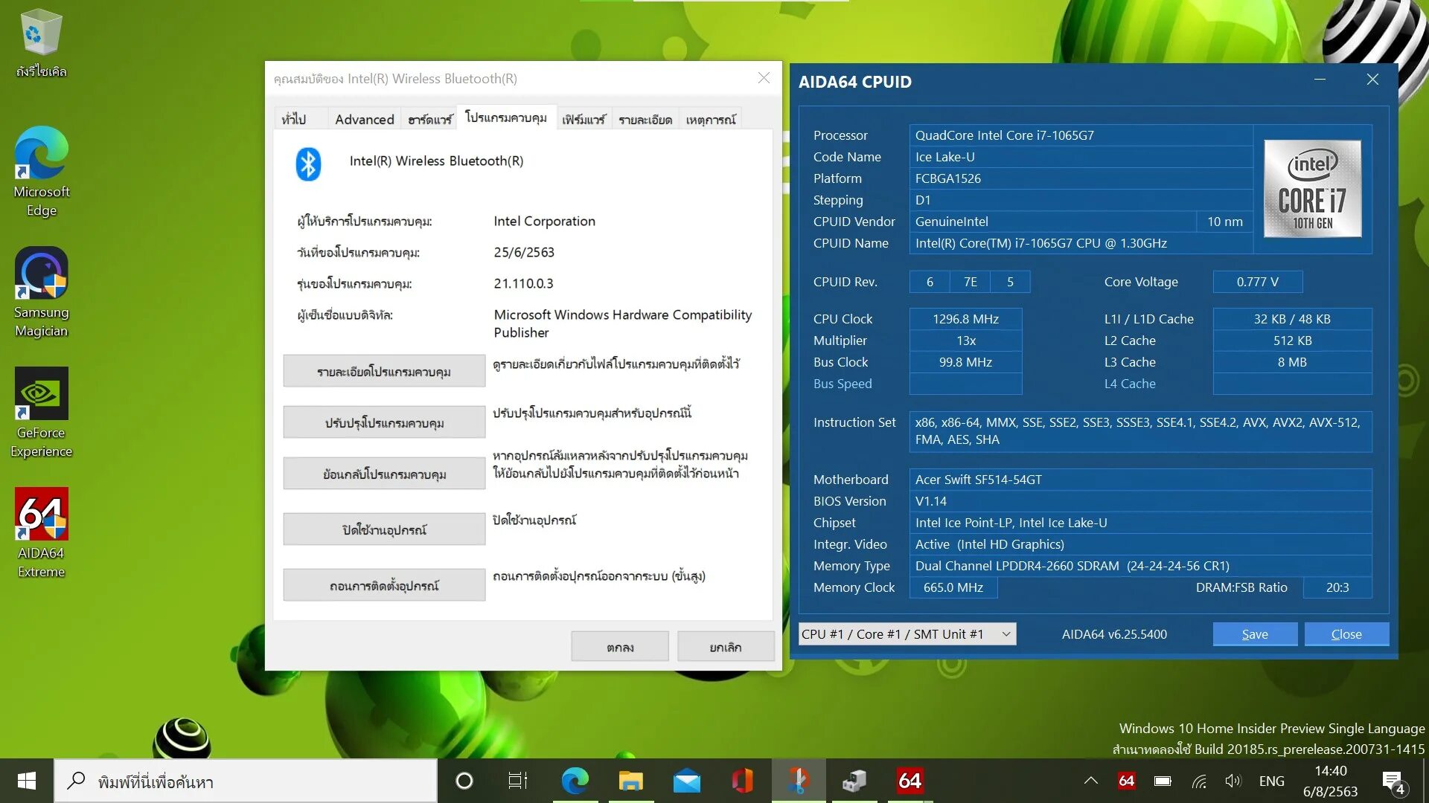Image resolution: width=1429 pixels, height=803 pixels.
Task: Click ย้อนกลับโปรแกรมควบคุม roll back button
Action: (x=384, y=474)
